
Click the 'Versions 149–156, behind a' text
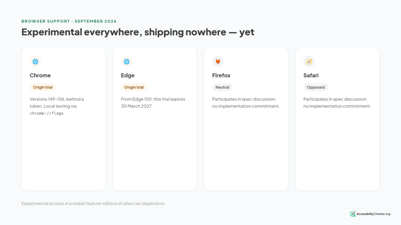[57, 99]
